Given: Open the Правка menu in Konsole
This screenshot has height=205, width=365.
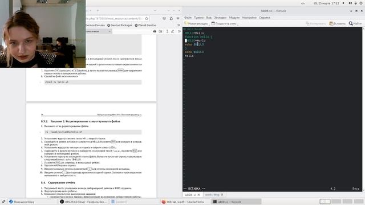Looking at the screenshot, I should coord(198,18).
